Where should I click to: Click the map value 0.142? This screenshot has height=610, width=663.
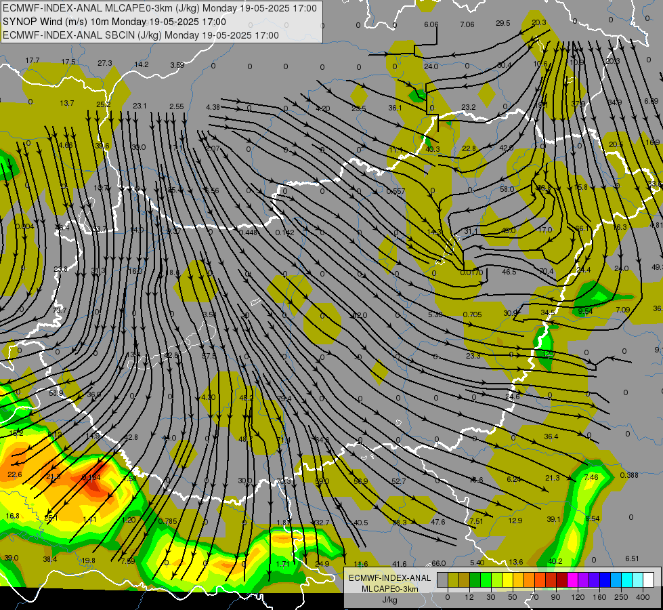pyautogui.click(x=284, y=232)
